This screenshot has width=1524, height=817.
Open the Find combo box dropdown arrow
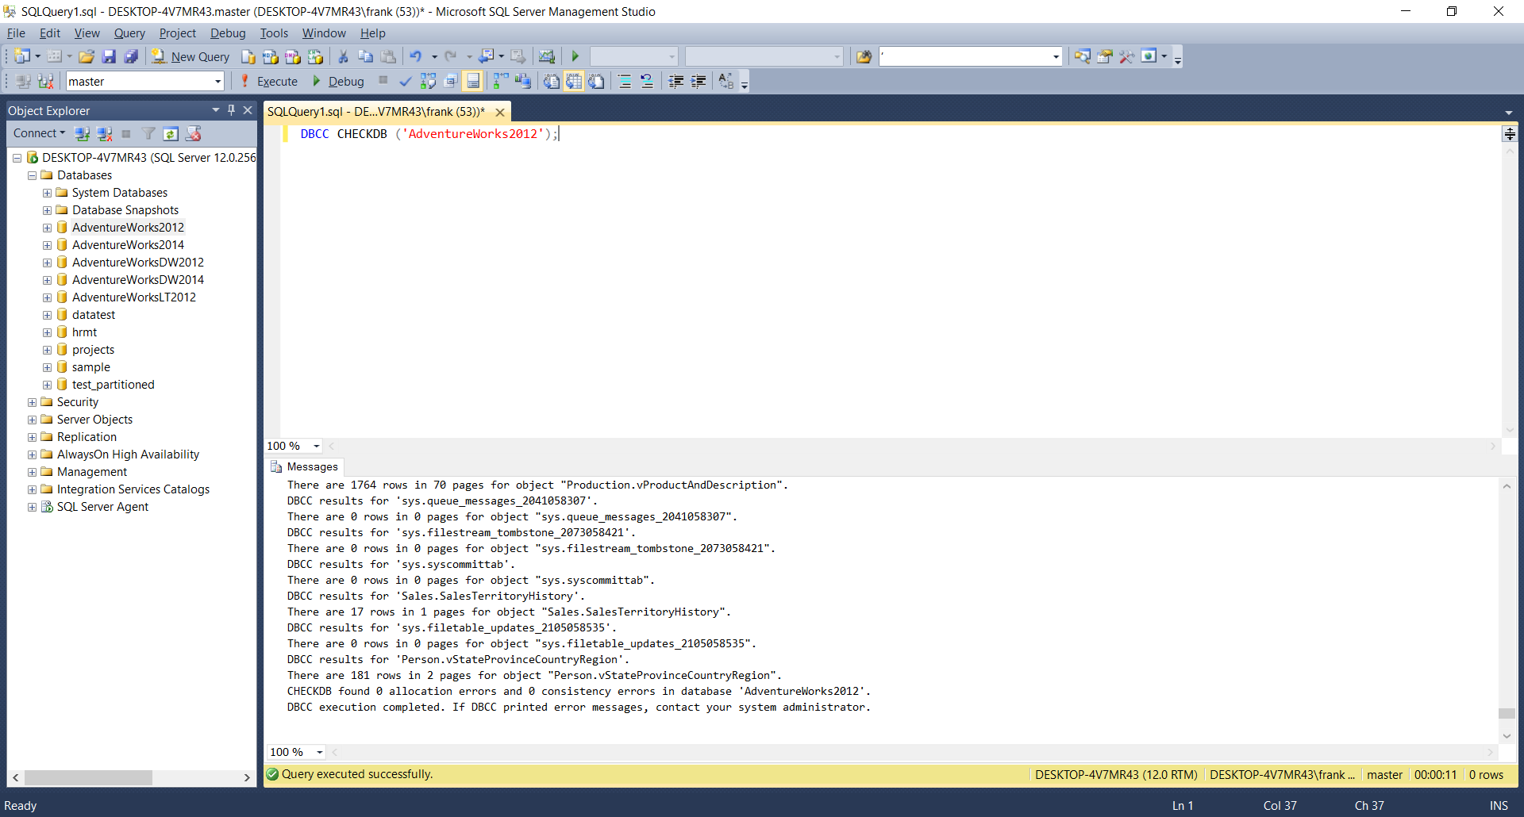click(1056, 56)
